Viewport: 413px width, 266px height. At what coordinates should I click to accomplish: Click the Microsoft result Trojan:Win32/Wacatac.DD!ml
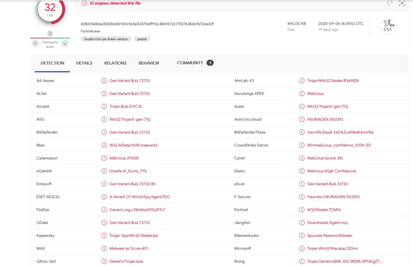point(332,249)
